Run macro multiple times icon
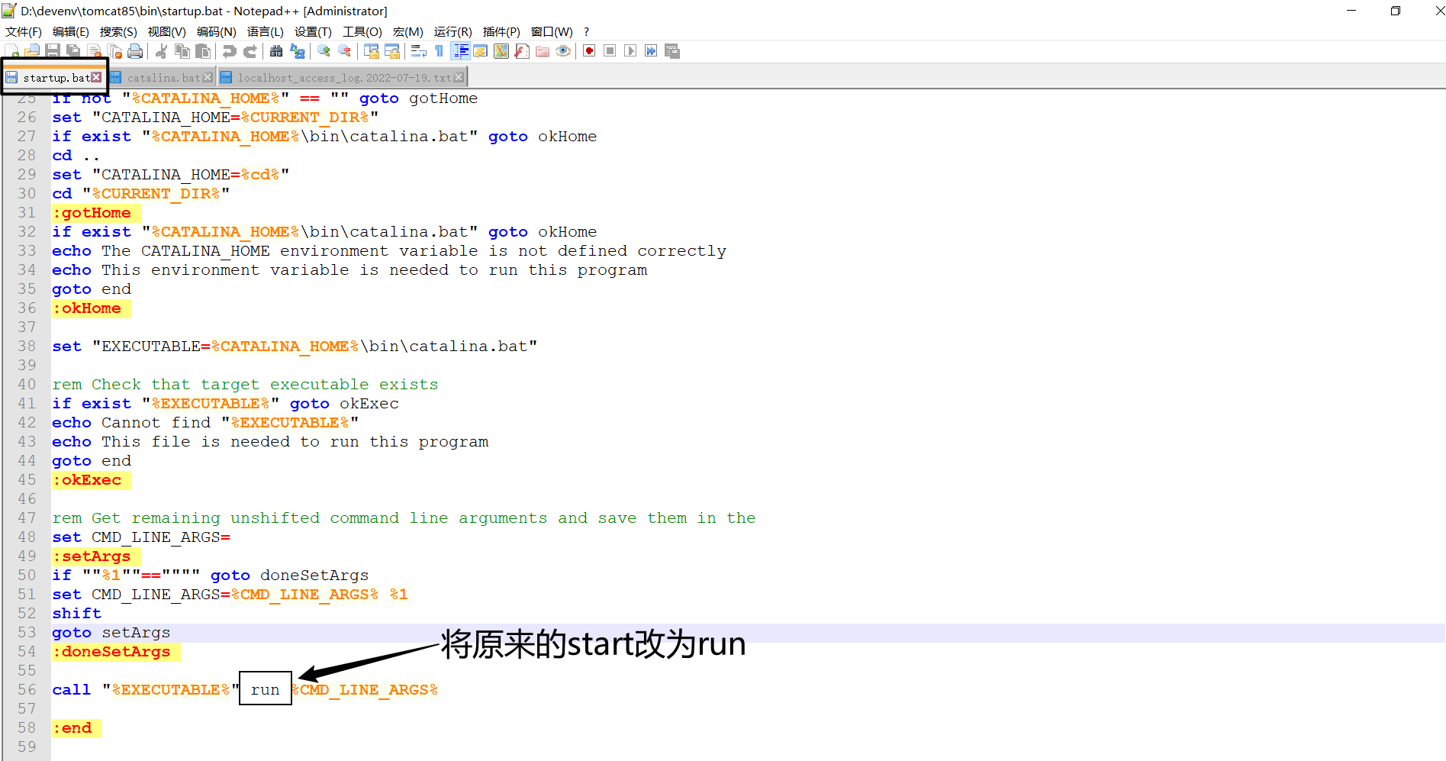The width and height of the screenshot is (1446, 761). 651,51
